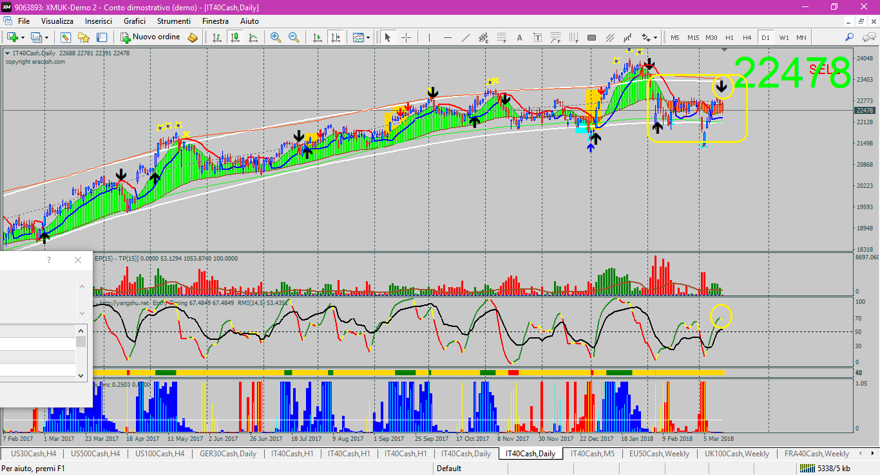Click the MetaEditor book icon
Viewport: 880px width, 475px height.
coord(192,37)
